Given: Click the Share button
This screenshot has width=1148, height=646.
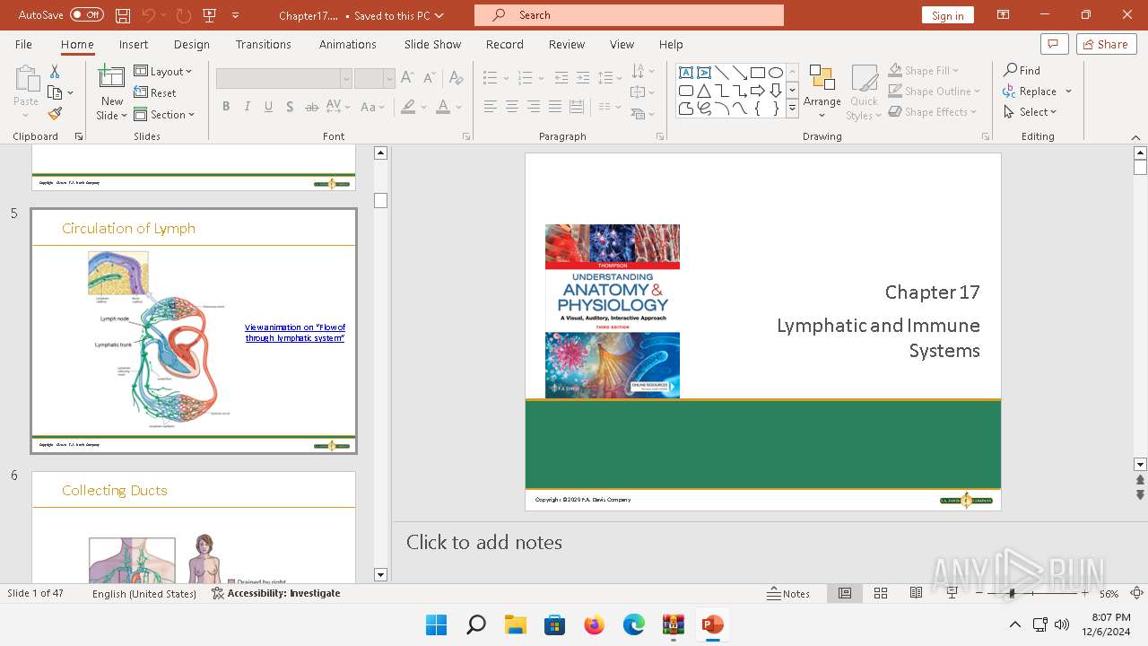Looking at the screenshot, I should point(1106,44).
